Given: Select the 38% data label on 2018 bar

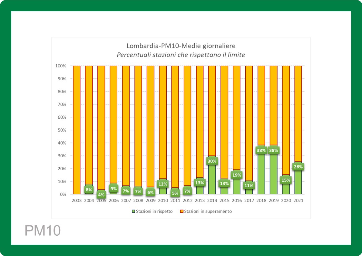Looking at the screenshot, I should (x=261, y=150).
